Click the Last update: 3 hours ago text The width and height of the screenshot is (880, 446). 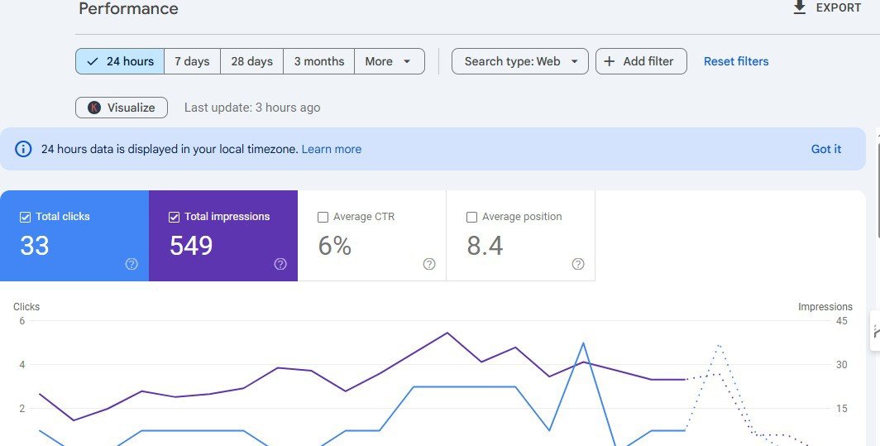click(x=252, y=108)
